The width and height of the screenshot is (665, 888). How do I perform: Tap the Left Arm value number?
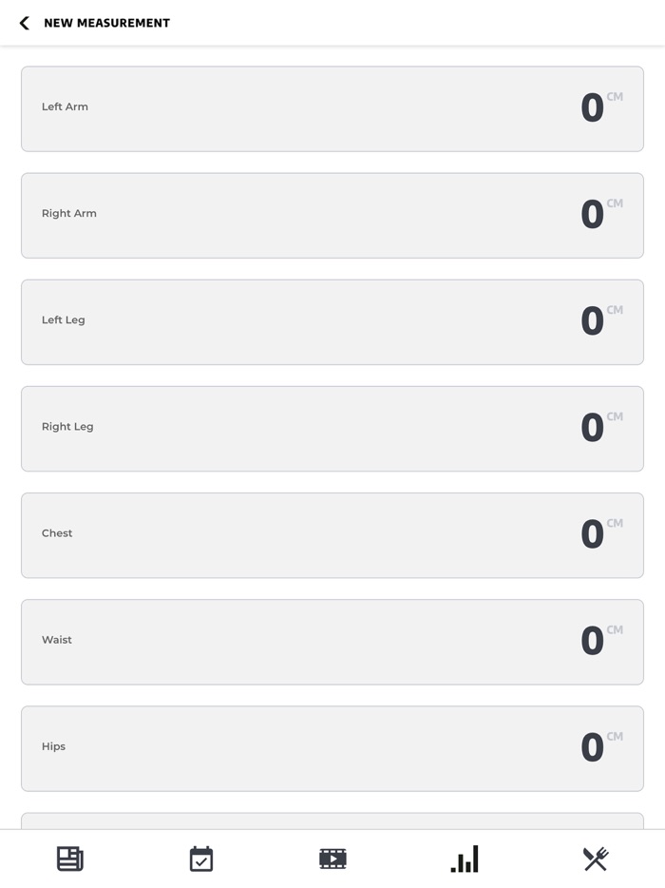(592, 109)
